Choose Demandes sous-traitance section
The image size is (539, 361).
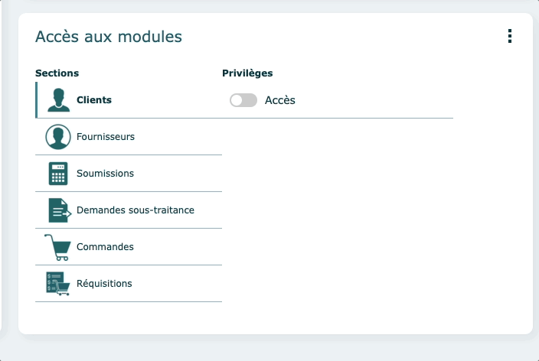pos(136,210)
